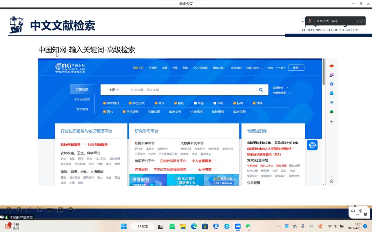Click the search magnifier icon in CNKI

coord(261,90)
